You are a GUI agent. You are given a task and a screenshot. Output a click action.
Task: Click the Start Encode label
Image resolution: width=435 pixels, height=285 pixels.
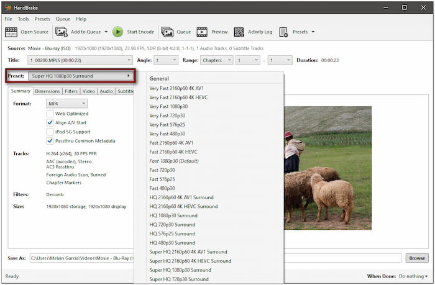tap(140, 32)
